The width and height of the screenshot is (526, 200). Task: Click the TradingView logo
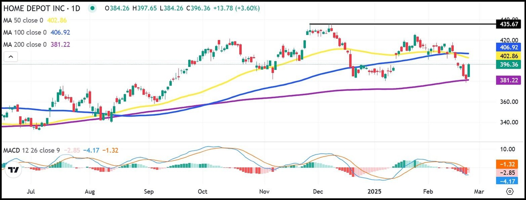(13, 170)
